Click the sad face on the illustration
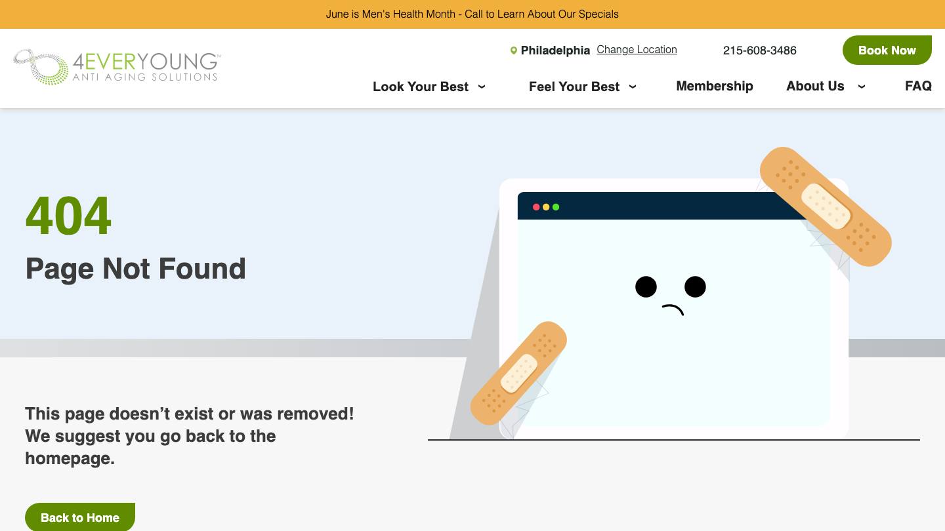The height and width of the screenshot is (531, 945). [671, 296]
